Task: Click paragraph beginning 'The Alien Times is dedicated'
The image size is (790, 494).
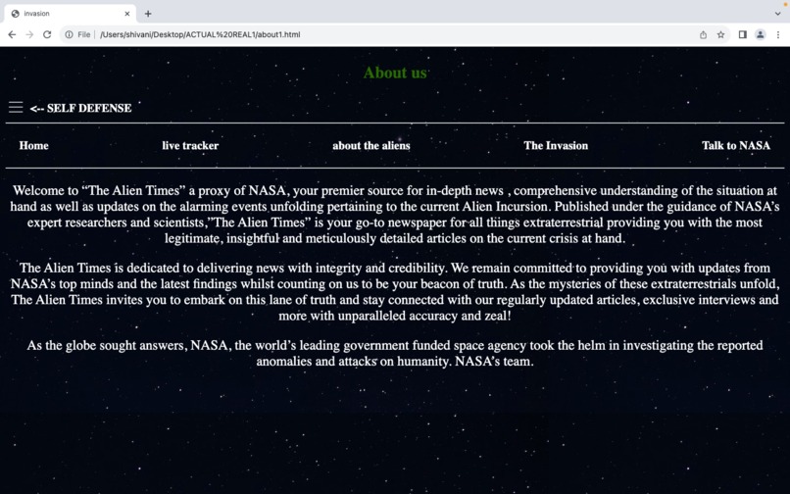Action: tap(395, 291)
